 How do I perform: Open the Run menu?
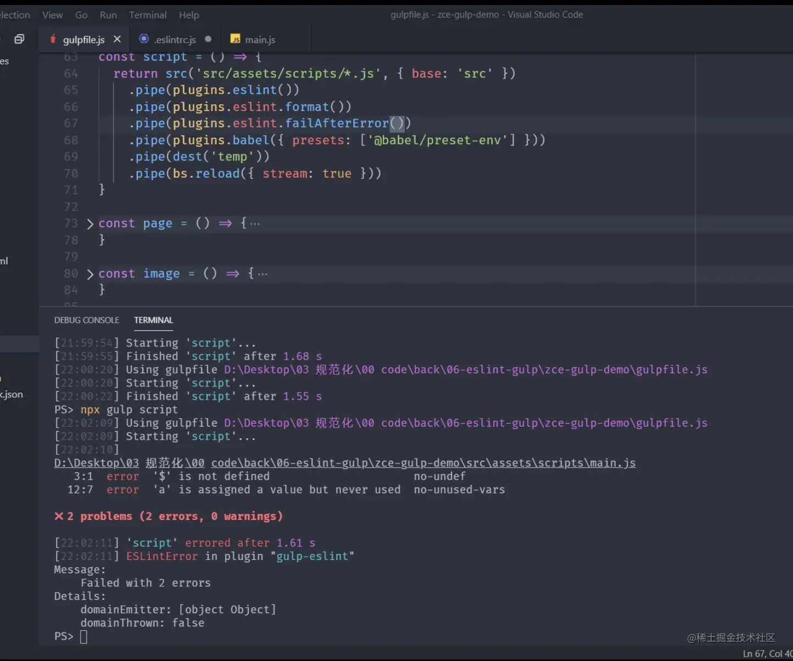(x=108, y=15)
